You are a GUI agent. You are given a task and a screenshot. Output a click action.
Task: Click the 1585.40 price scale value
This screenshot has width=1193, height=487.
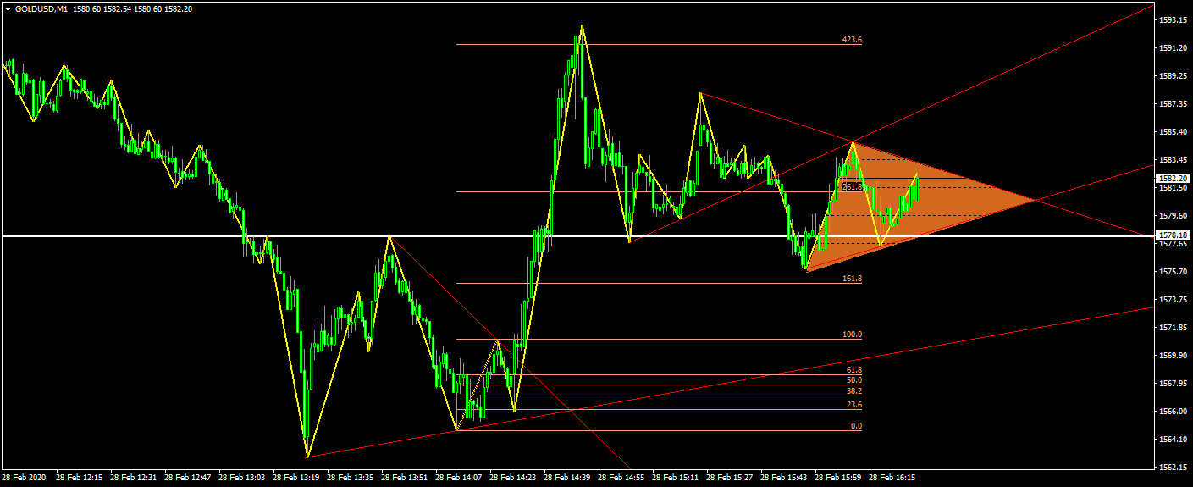1172,131
